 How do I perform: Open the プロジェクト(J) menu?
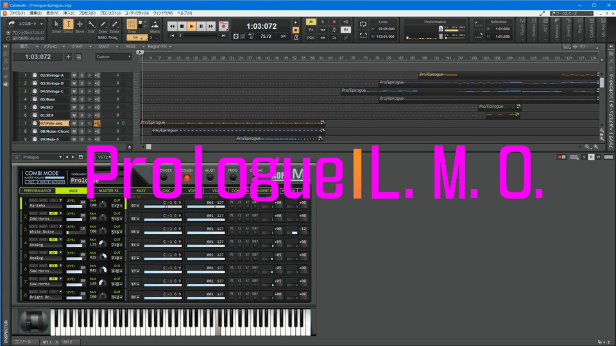[110, 13]
